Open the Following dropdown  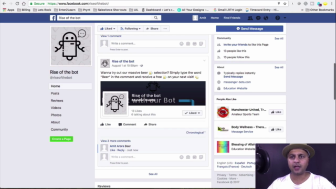130,29
